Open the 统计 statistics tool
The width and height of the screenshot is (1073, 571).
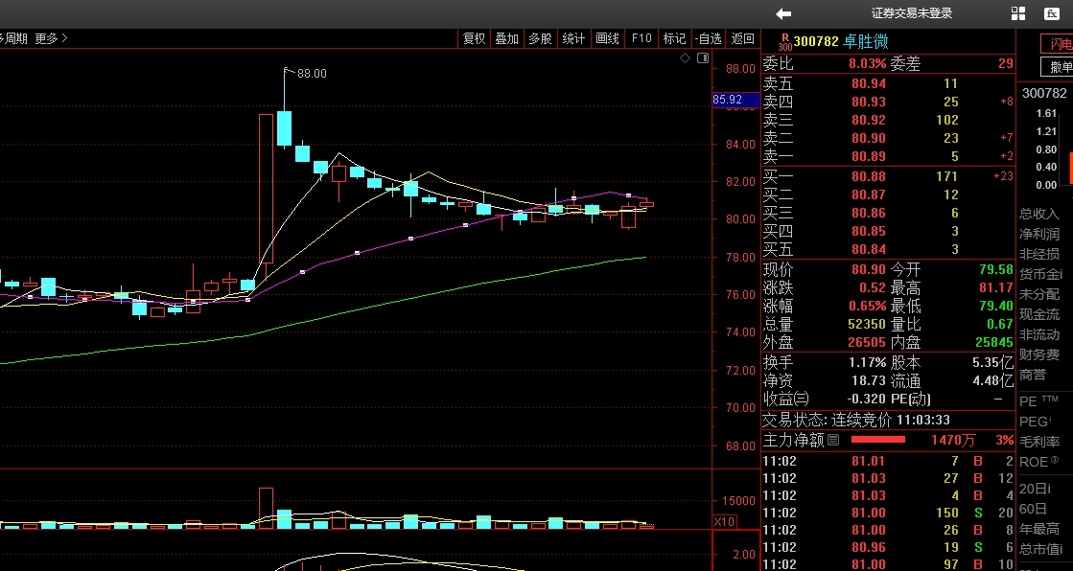pyautogui.click(x=573, y=39)
